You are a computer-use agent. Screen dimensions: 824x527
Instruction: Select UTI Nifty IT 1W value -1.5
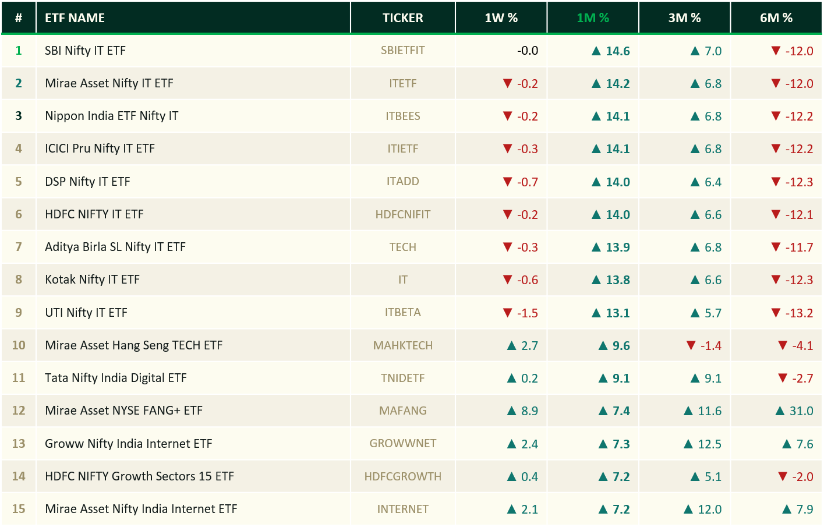pyautogui.click(x=521, y=313)
